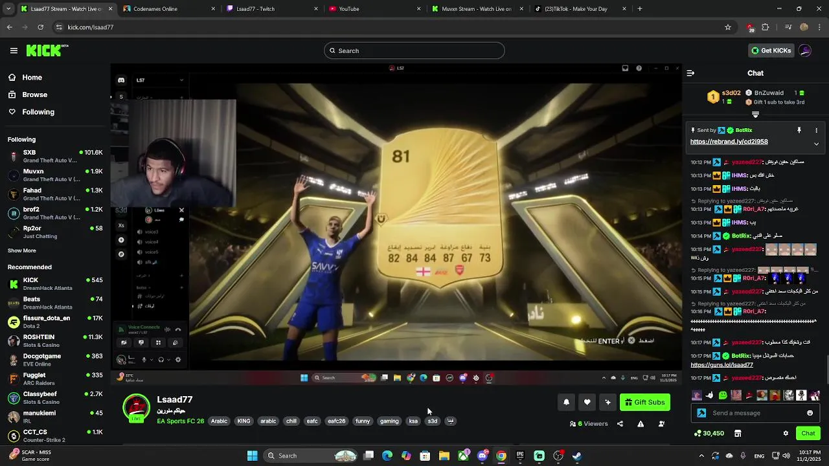The width and height of the screenshot is (829, 466).
Task: Select the eafc26 tag
Action: pyautogui.click(x=336, y=421)
